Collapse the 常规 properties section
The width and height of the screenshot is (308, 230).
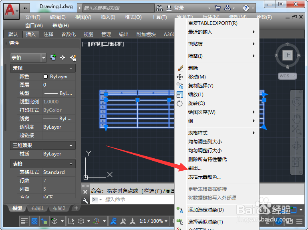[71, 68]
